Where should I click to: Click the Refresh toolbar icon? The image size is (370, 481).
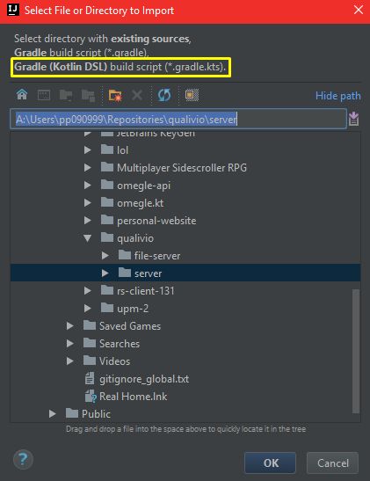(164, 95)
